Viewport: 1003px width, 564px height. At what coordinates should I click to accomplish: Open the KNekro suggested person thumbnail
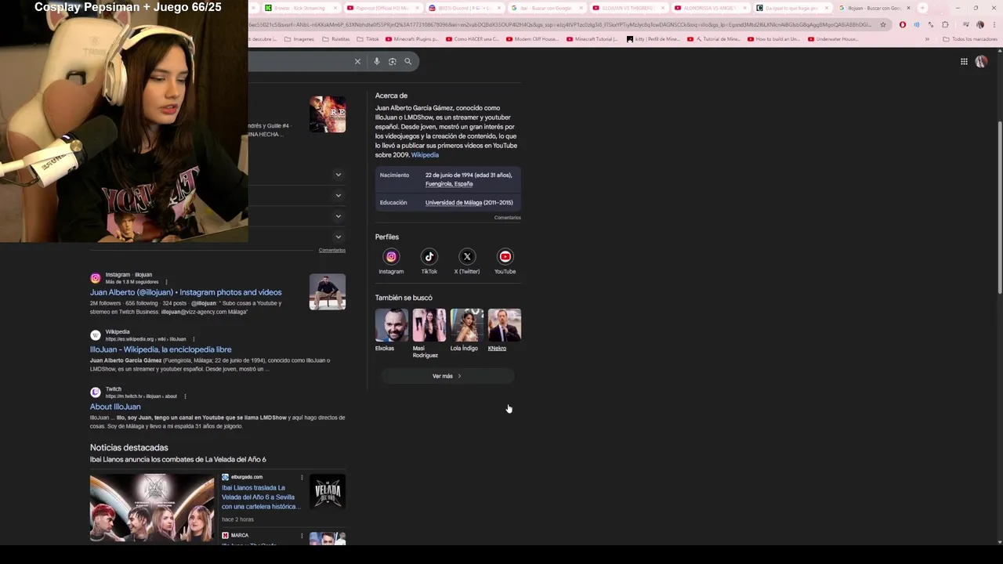click(x=505, y=325)
